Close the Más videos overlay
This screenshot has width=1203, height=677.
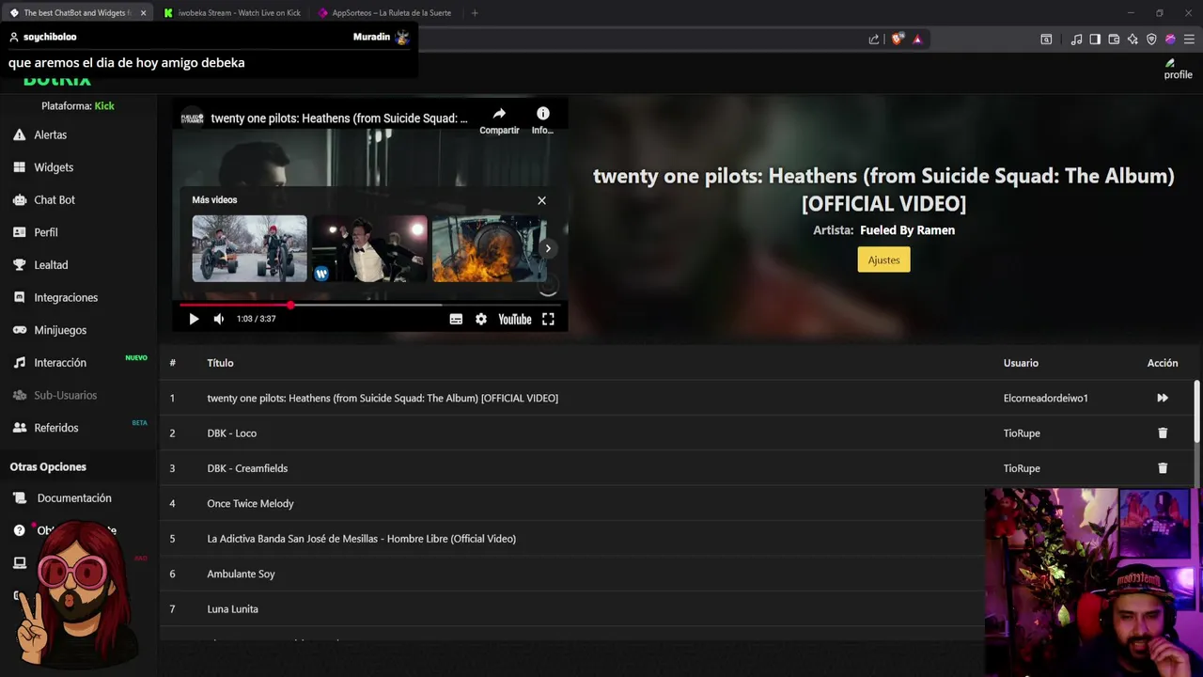(x=541, y=200)
